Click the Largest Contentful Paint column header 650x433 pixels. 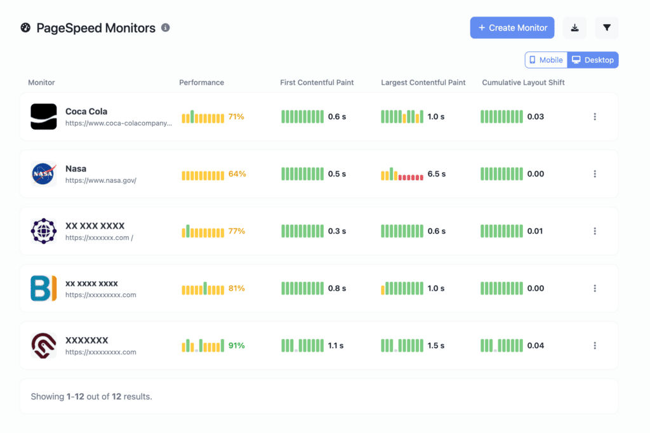click(422, 82)
